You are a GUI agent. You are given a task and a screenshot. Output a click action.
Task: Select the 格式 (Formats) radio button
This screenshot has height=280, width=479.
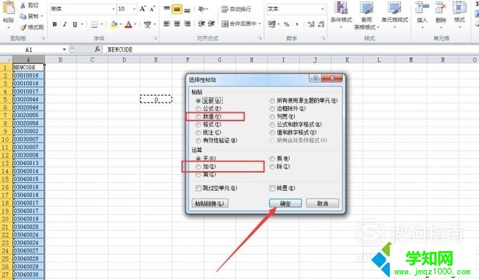coord(198,125)
